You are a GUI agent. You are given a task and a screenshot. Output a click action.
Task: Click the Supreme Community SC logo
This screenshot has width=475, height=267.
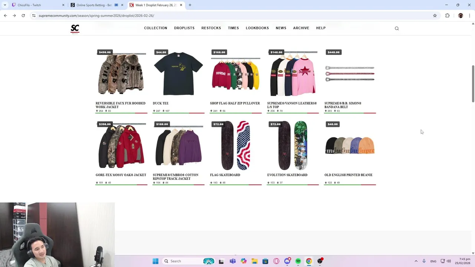point(75,29)
